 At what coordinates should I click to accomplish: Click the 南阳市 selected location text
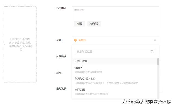click(x=82, y=40)
